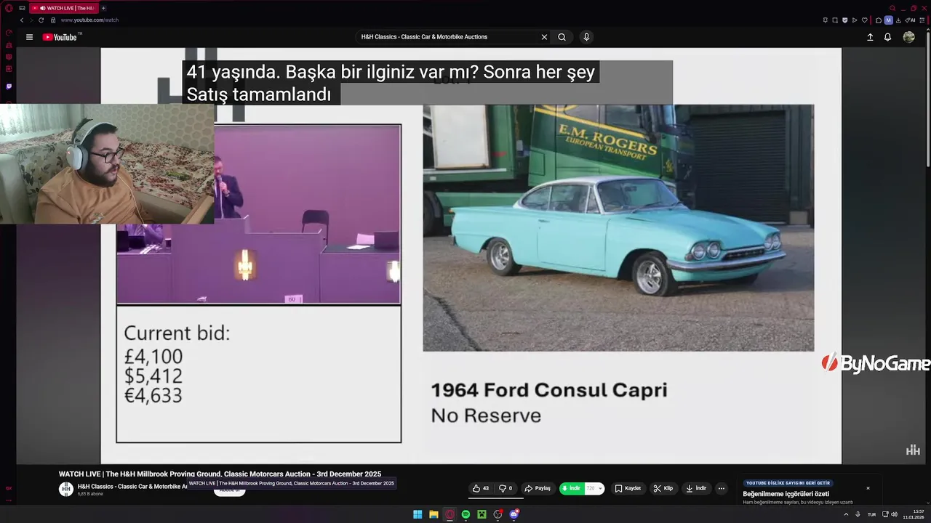This screenshot has height=523, width=931.
Task: Click the HH watermark in player corner
Action: (x=913, y=450)
